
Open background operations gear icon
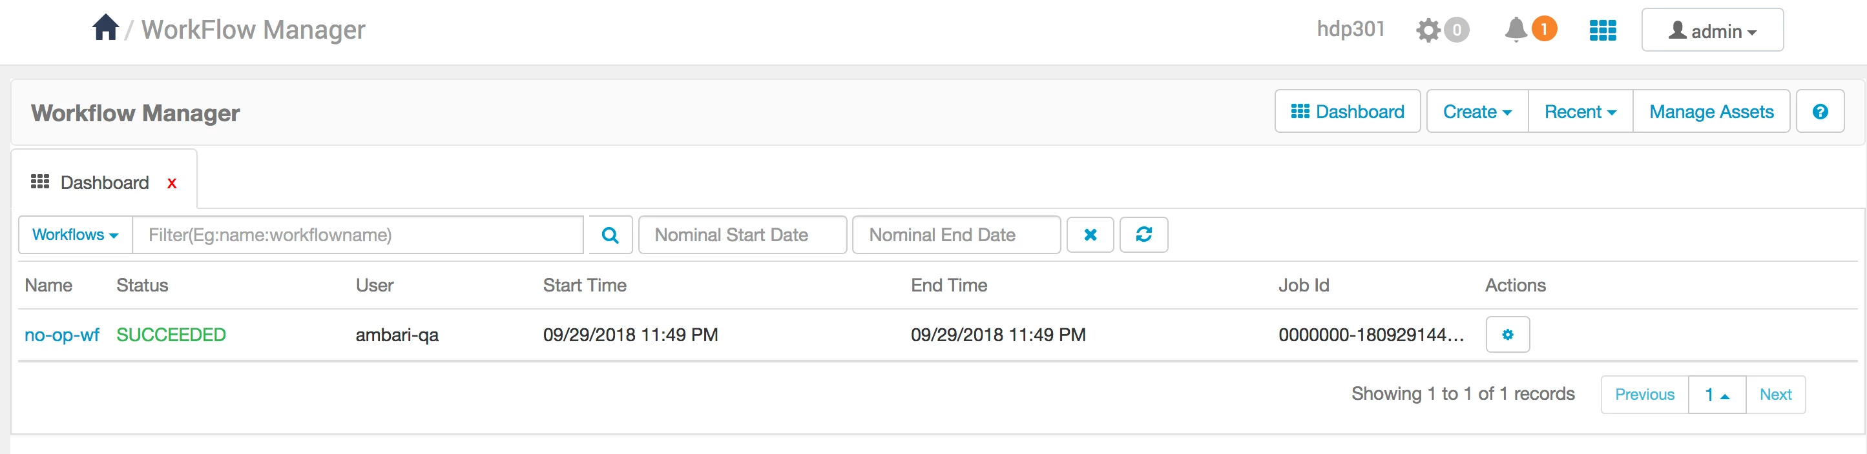point(1428,30)
